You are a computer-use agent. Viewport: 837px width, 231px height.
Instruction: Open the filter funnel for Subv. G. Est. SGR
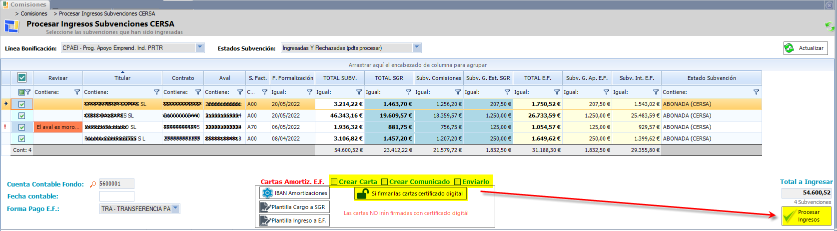pyautogui.click(x=507, y=92)
